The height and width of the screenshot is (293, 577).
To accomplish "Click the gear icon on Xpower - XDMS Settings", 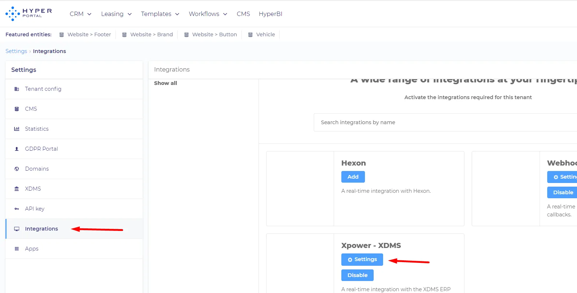I will [350, 260].
